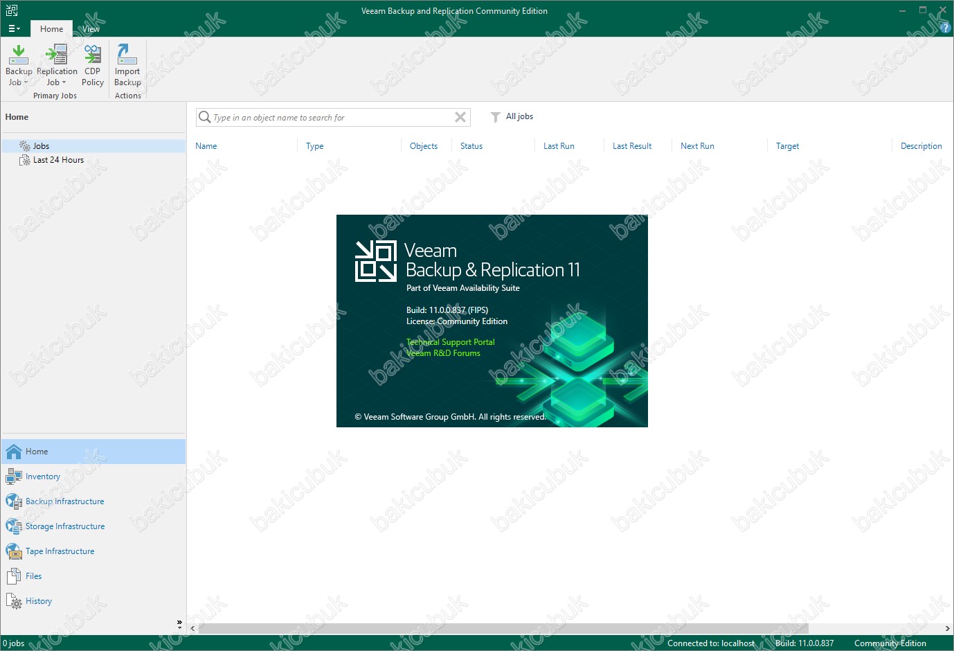Click the Last 24 Hours node icon
954x651 pixels.
(x=25, y=160)
